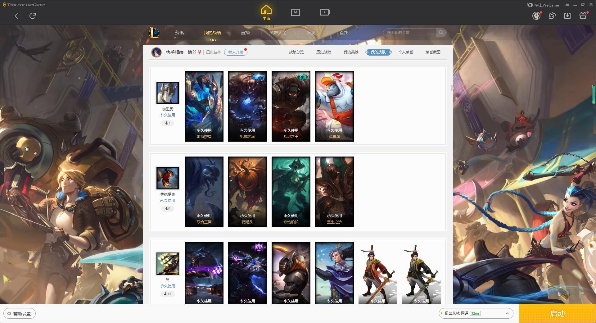Viewport: 596px width, 323px height.
Task: Expand the 扭曲丛林 网通 server dropdown
Action: 476,313
